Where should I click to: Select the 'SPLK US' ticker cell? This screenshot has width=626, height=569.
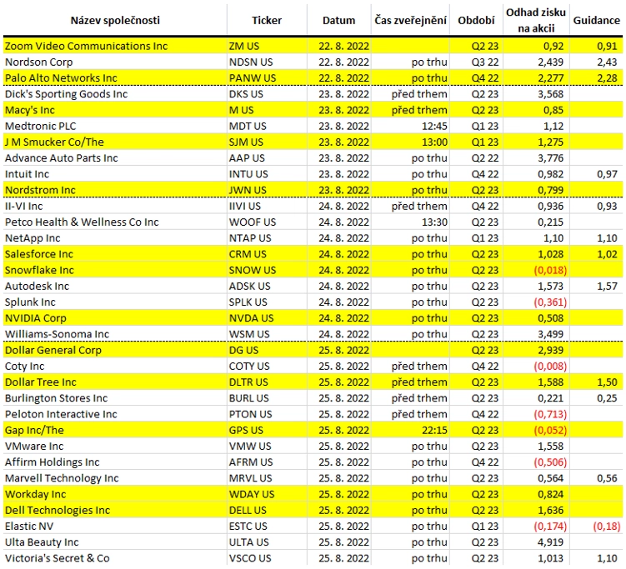[x=267, y=302]
